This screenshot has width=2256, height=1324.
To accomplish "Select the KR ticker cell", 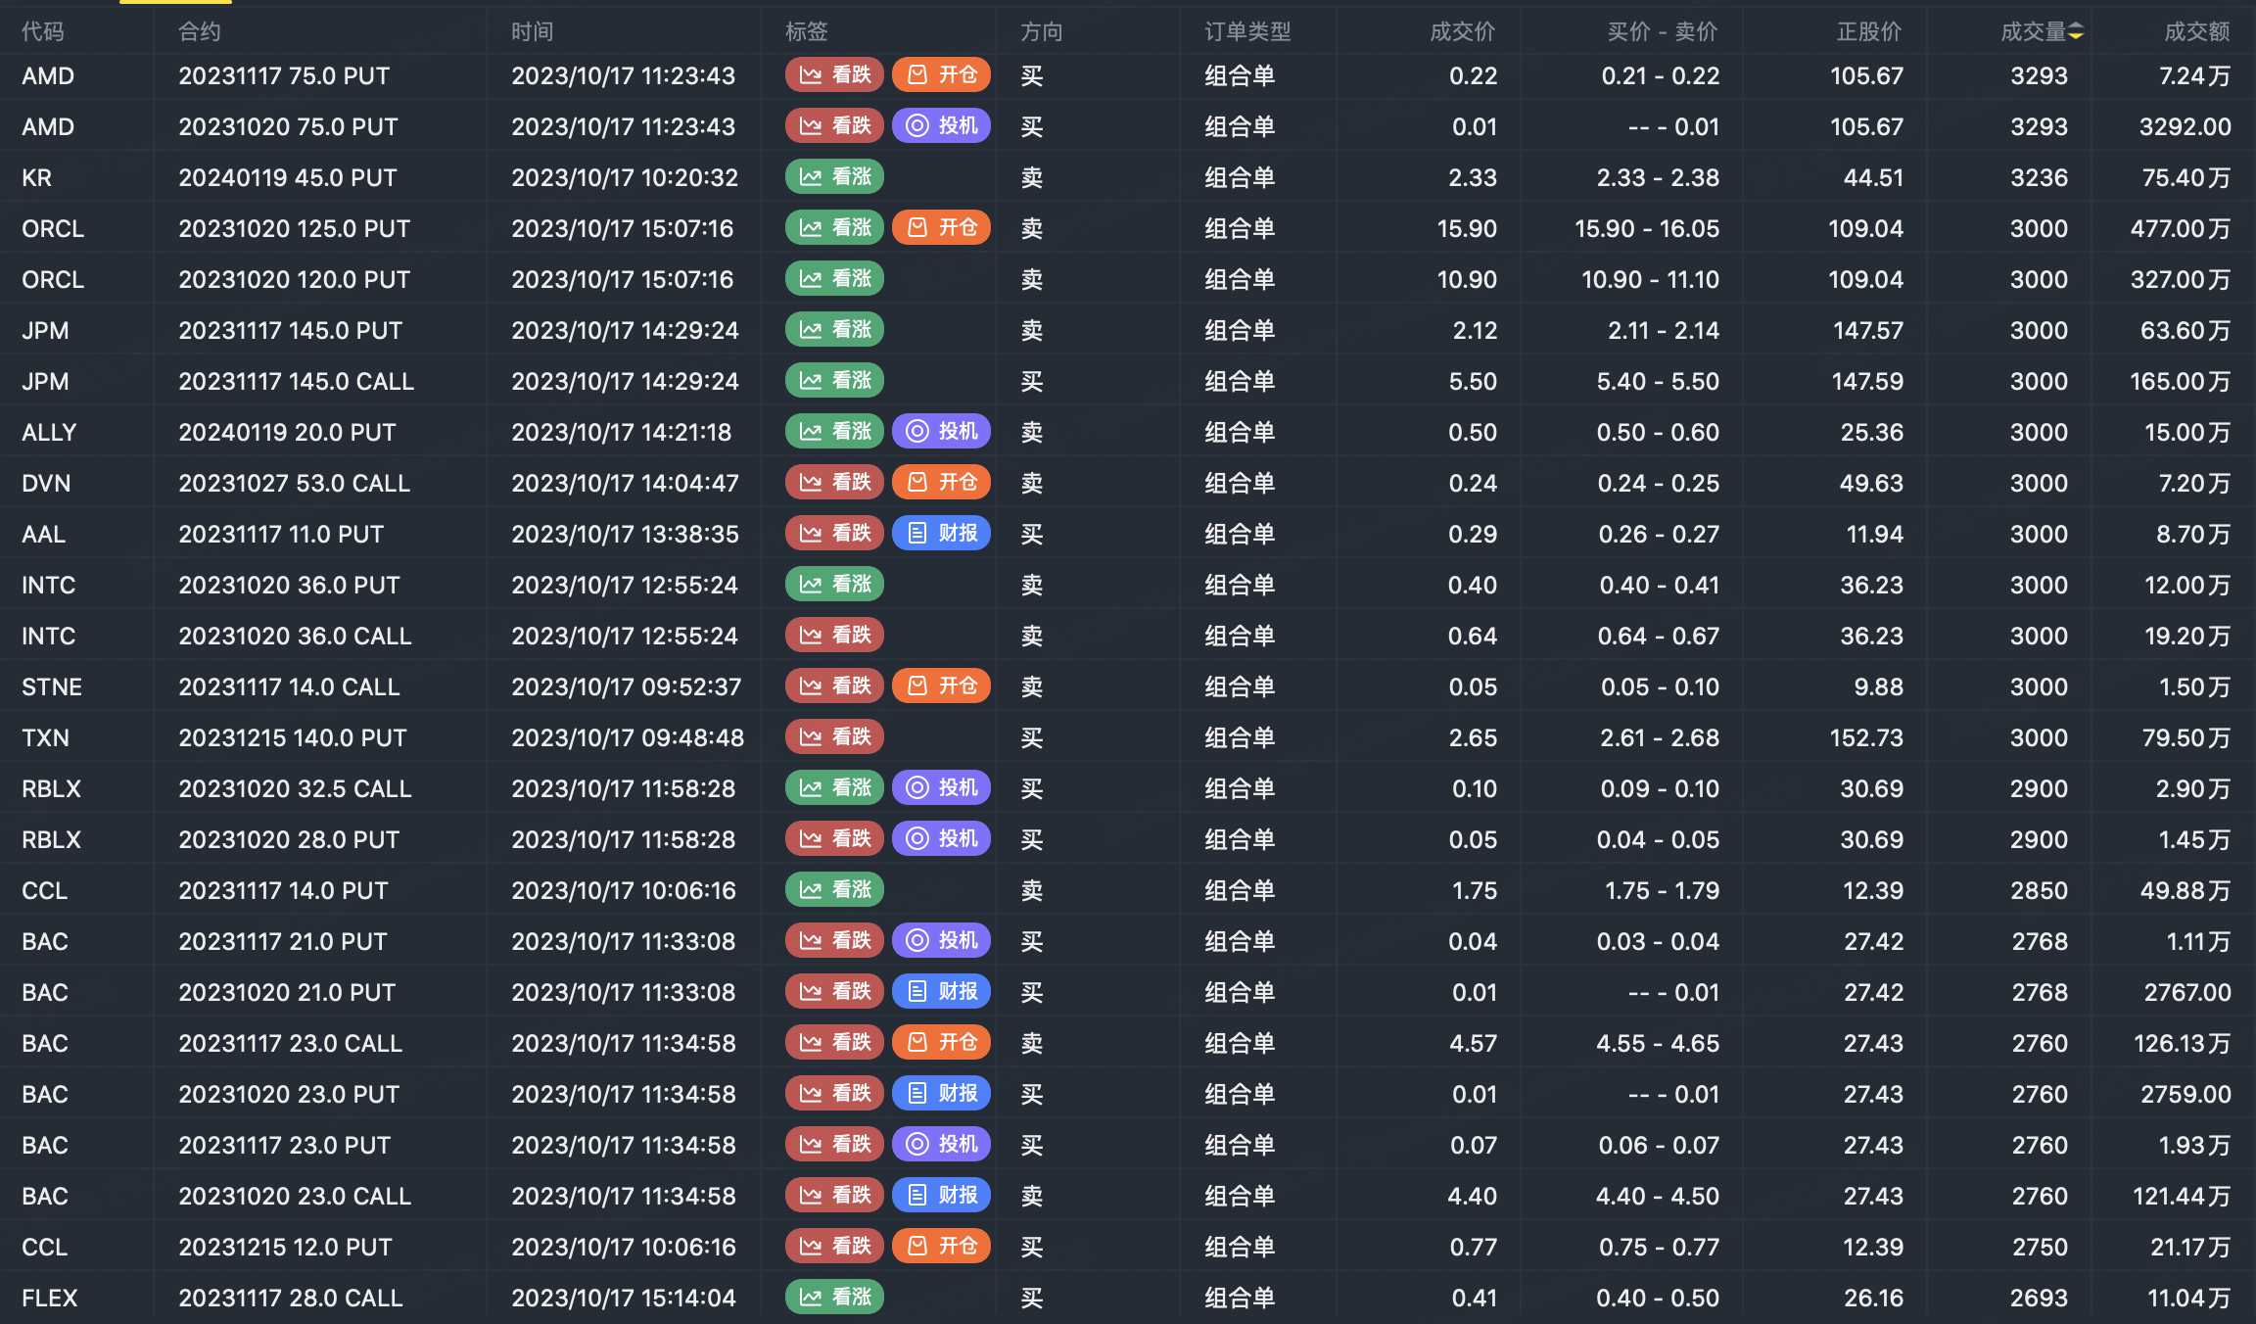I will point(37,177).
